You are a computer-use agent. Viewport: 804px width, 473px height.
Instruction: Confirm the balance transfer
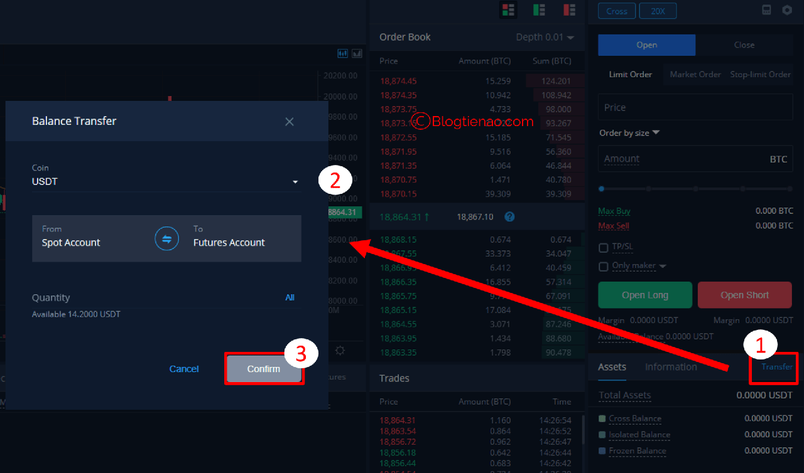tap(264, 369)
